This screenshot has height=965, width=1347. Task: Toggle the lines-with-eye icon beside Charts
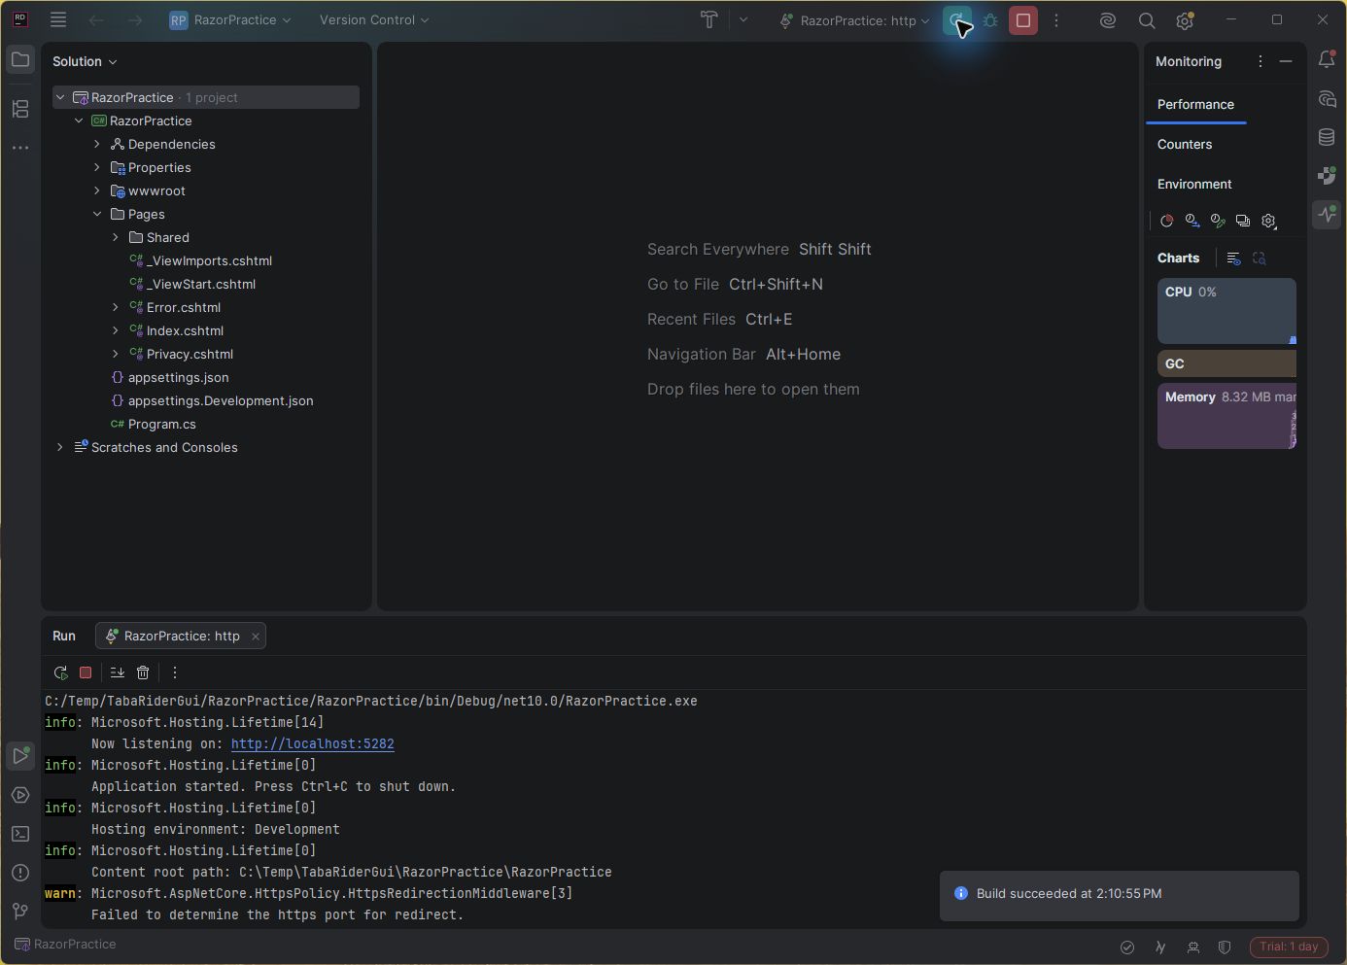click(1233, 258)
